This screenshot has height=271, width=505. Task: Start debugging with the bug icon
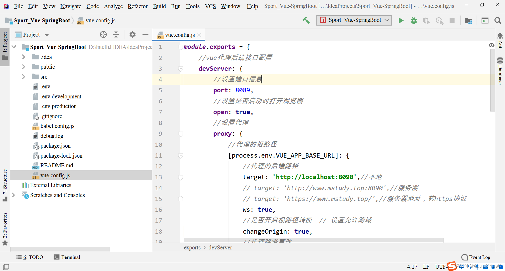click(414, 20)
